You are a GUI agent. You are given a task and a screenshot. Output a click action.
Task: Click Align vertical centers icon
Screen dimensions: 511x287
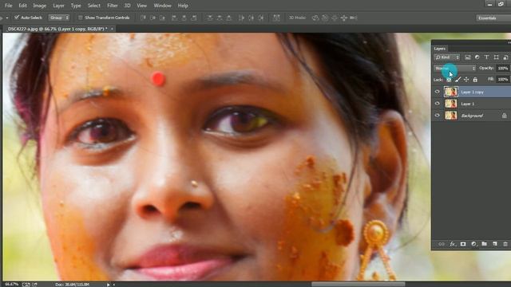pos(153,18)
